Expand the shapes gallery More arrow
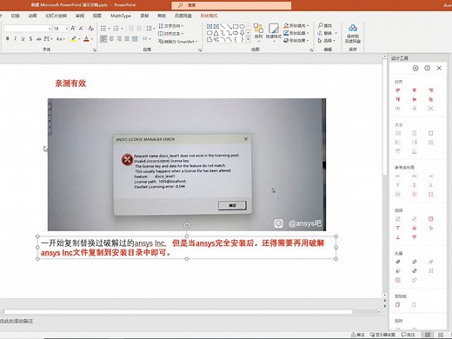The width and height of the screenshot is (452, 339). 249,40
